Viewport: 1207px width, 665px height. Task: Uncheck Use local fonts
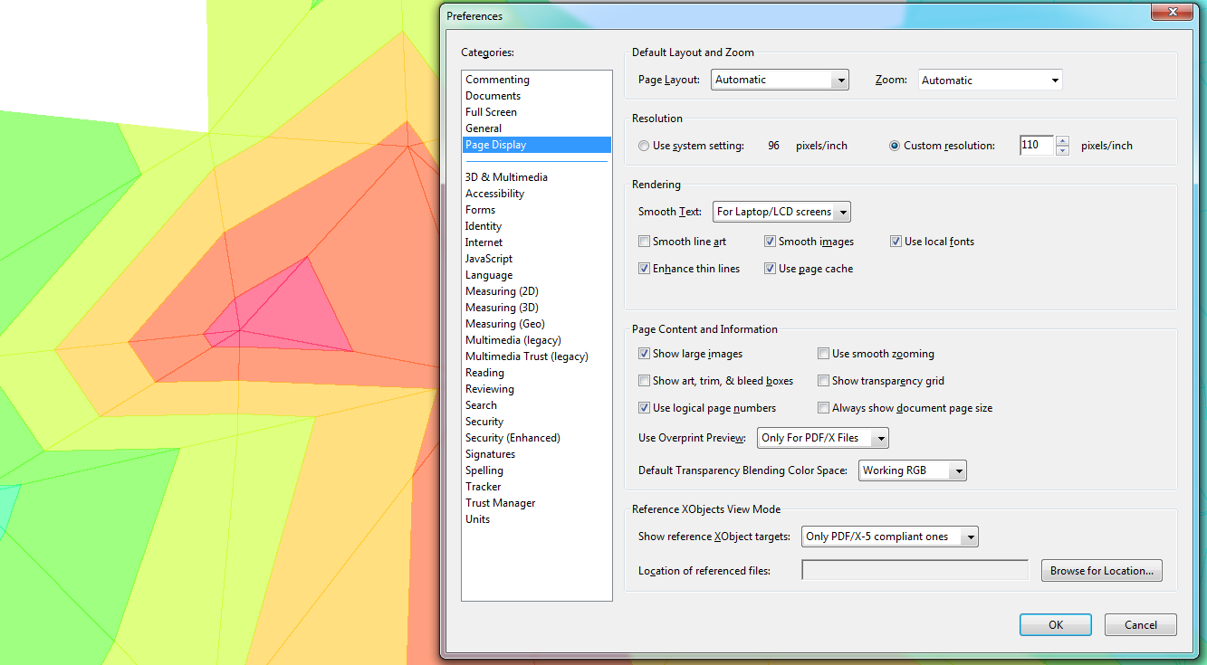pyautogui.click(x=896, y=241)
